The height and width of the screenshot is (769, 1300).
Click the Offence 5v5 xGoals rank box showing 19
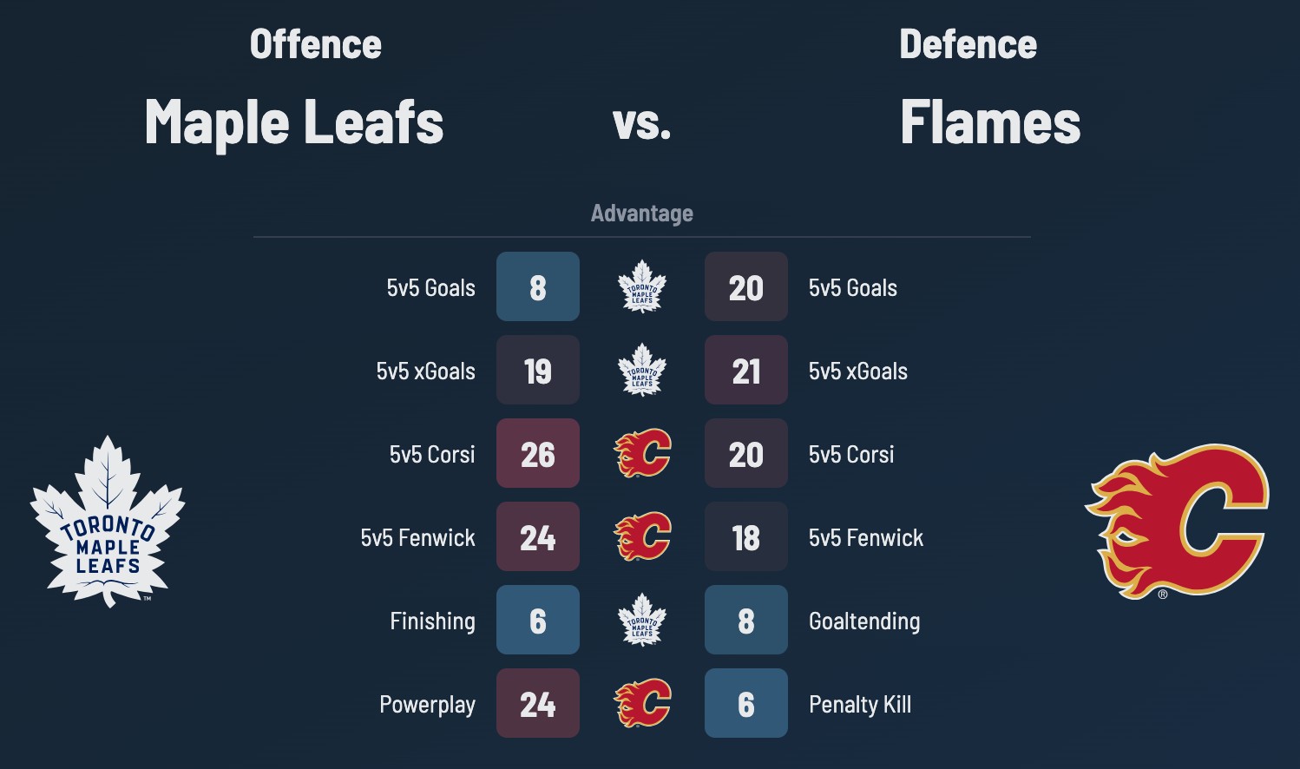coord(538,370)
